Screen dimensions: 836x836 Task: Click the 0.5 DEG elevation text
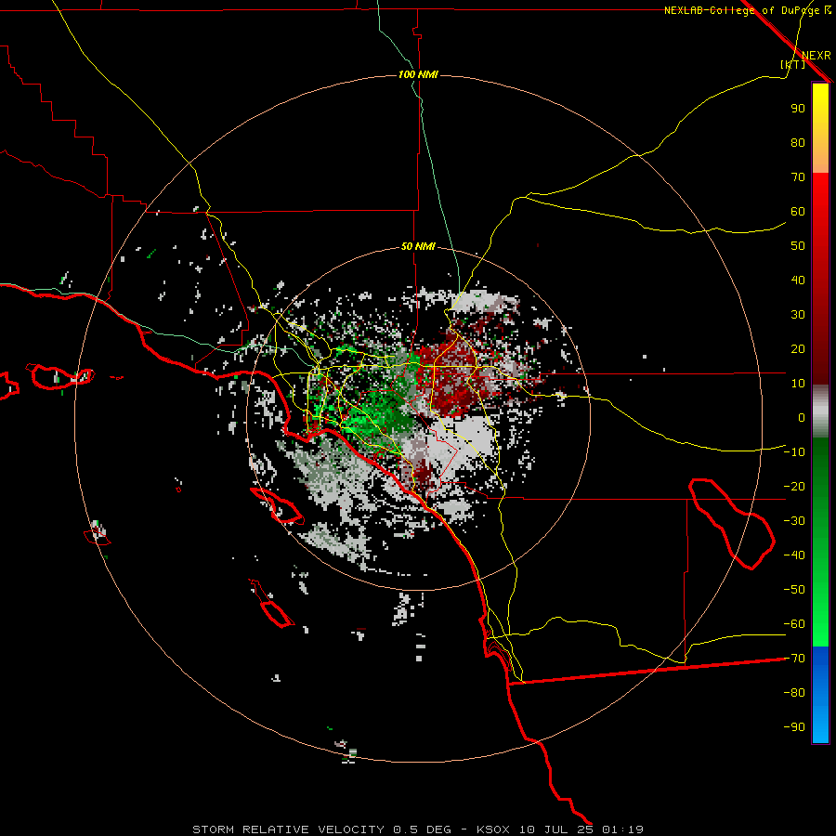tap(422, 829)
